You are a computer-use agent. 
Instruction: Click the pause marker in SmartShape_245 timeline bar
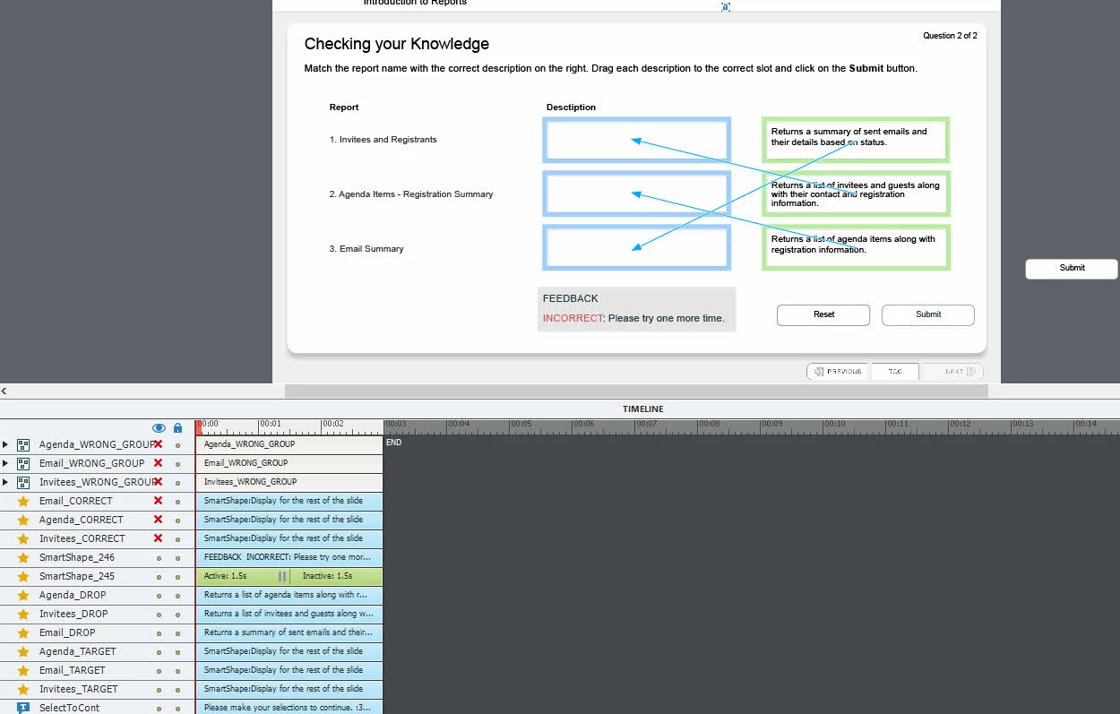pos(282,576)
